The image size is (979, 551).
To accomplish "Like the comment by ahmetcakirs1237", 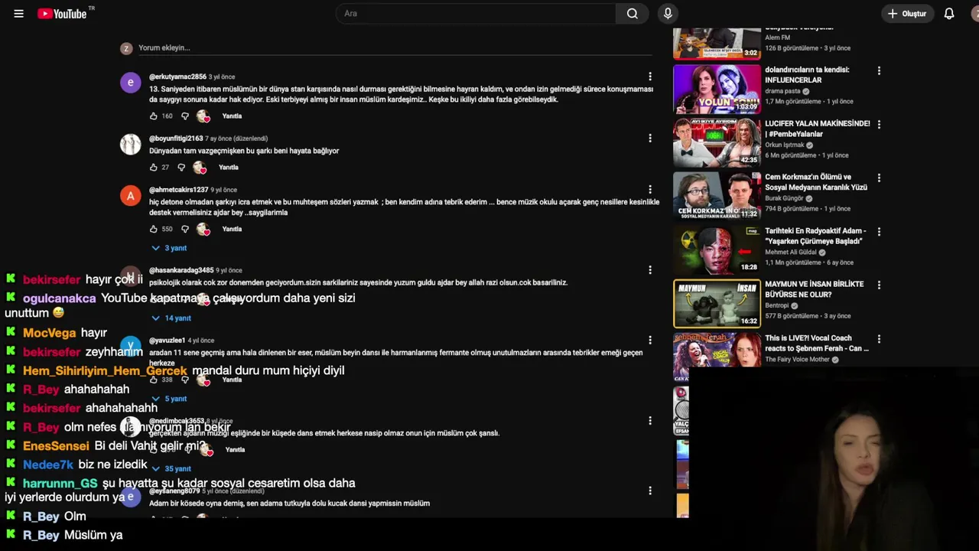I will (x=153, y=229).
